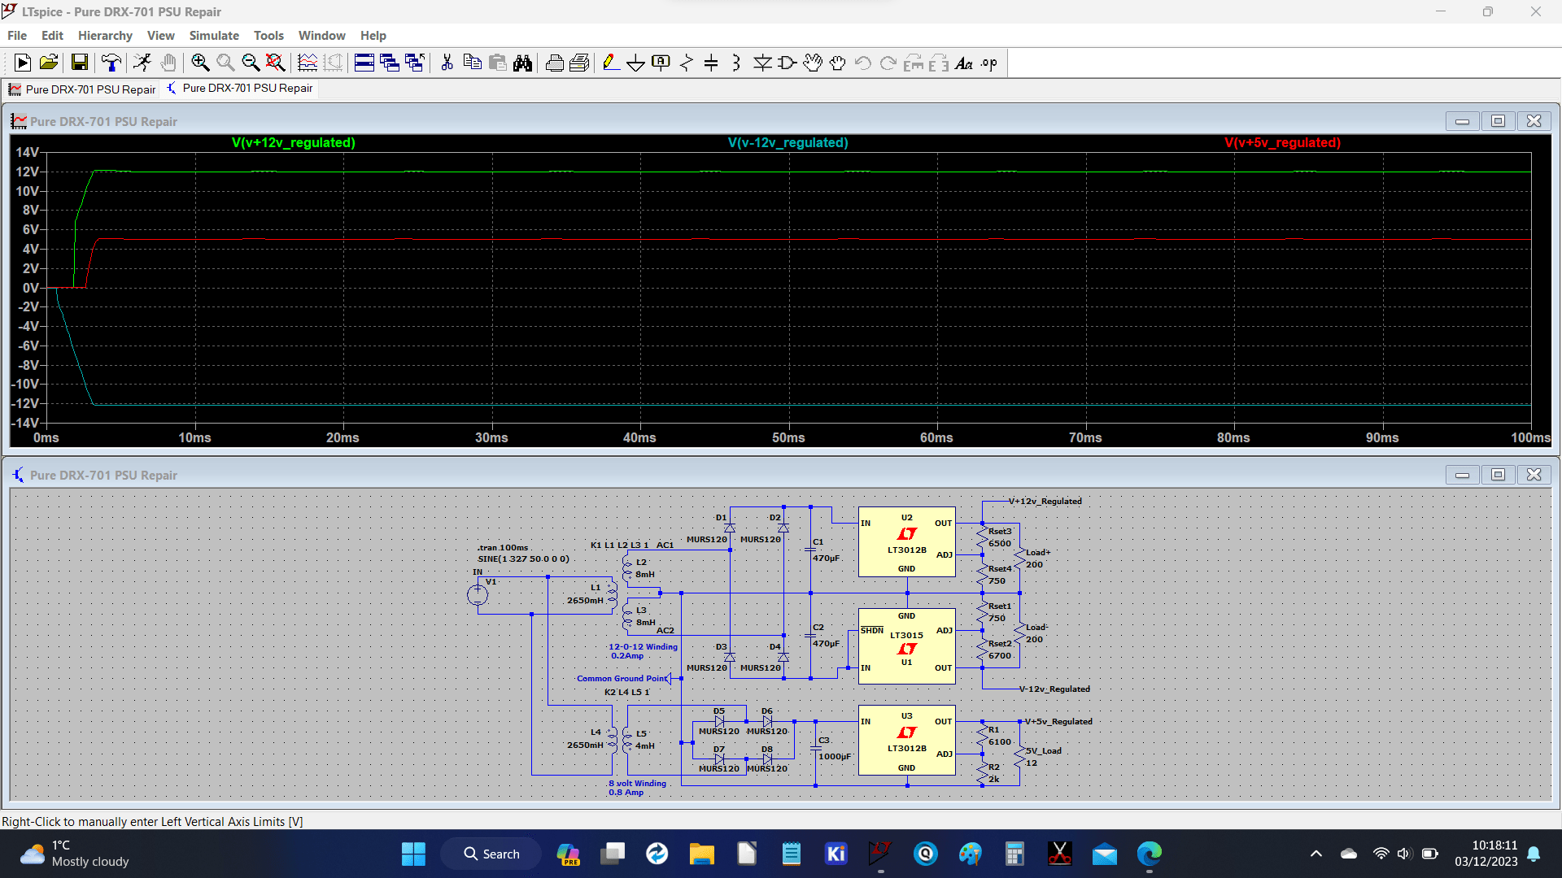The height and width of the screenshot is (878, 1562).
Task: Save the schematic with the floppy icon
Action: pos(79,63)
